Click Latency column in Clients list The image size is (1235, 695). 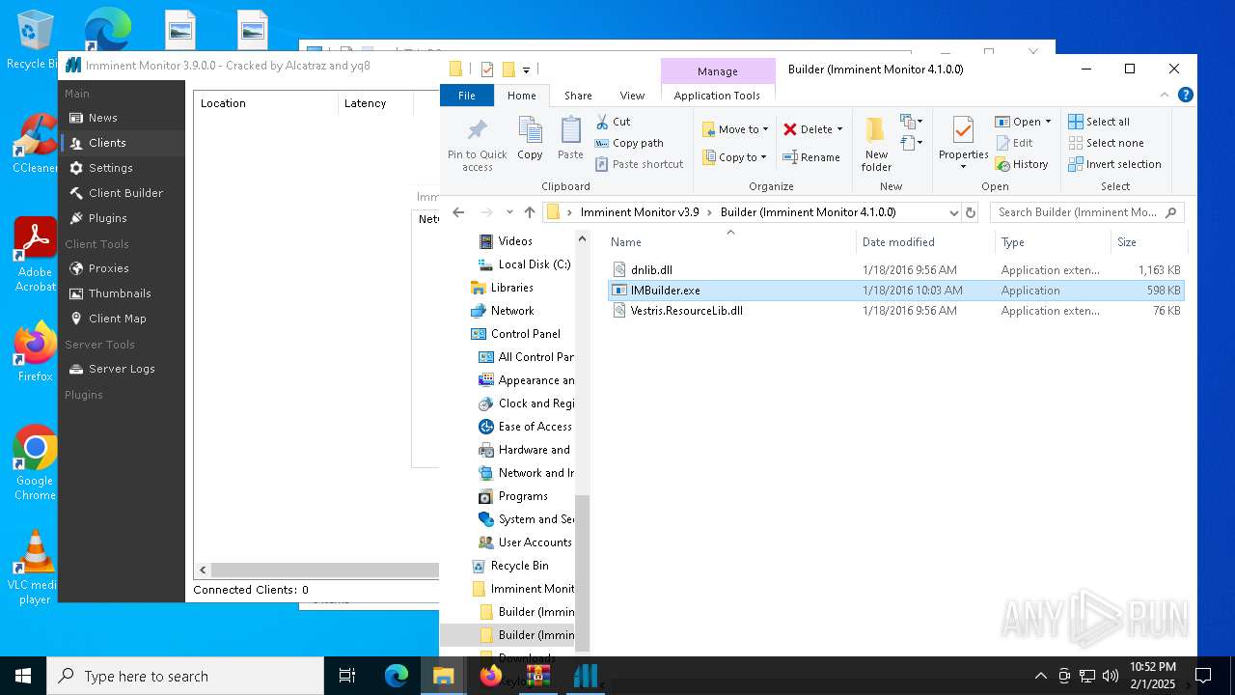(x=375, y=103)
